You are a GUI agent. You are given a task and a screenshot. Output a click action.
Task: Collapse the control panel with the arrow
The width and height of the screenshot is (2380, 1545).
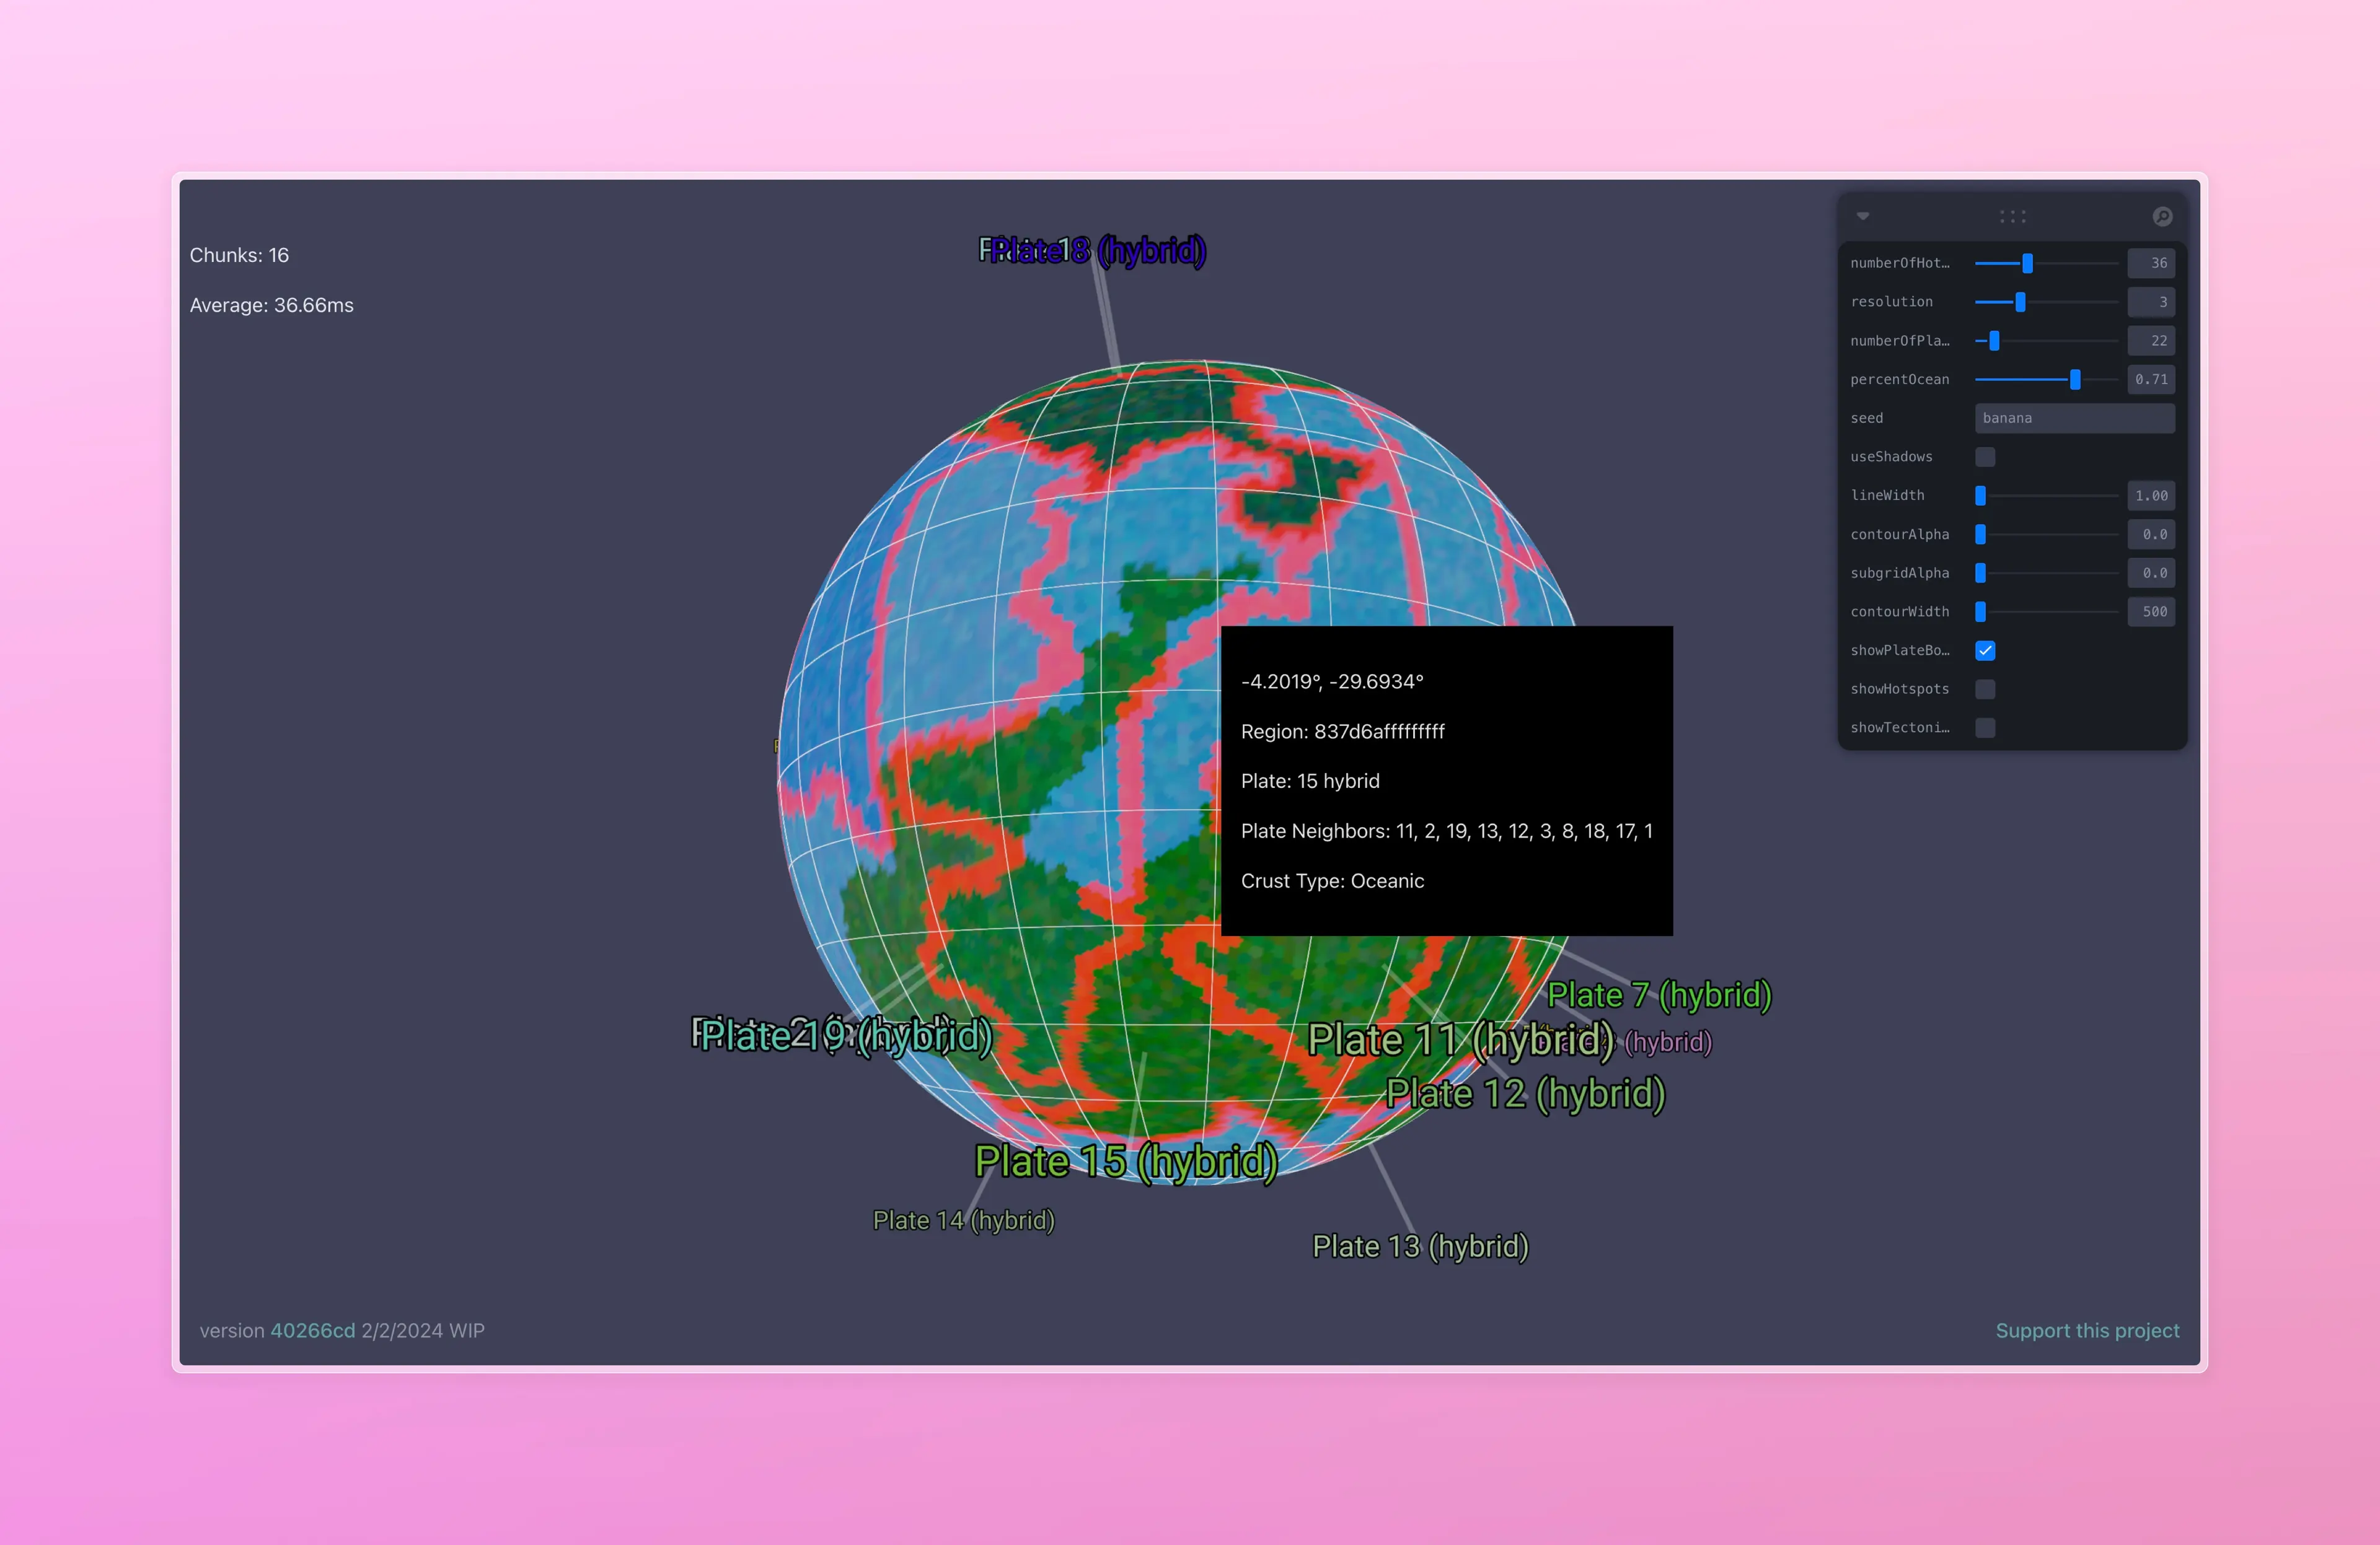[1863, 217]
